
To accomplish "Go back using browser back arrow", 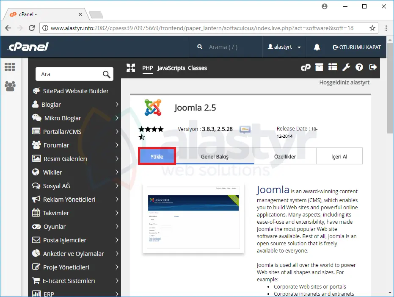I will click(x=8, y=28).
